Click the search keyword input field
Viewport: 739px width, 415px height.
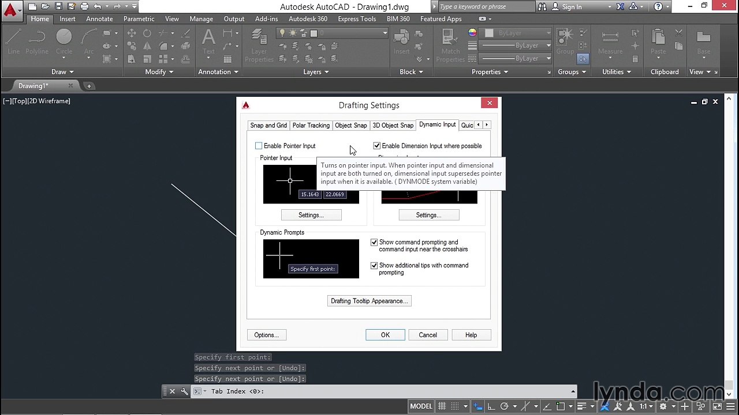486,7
